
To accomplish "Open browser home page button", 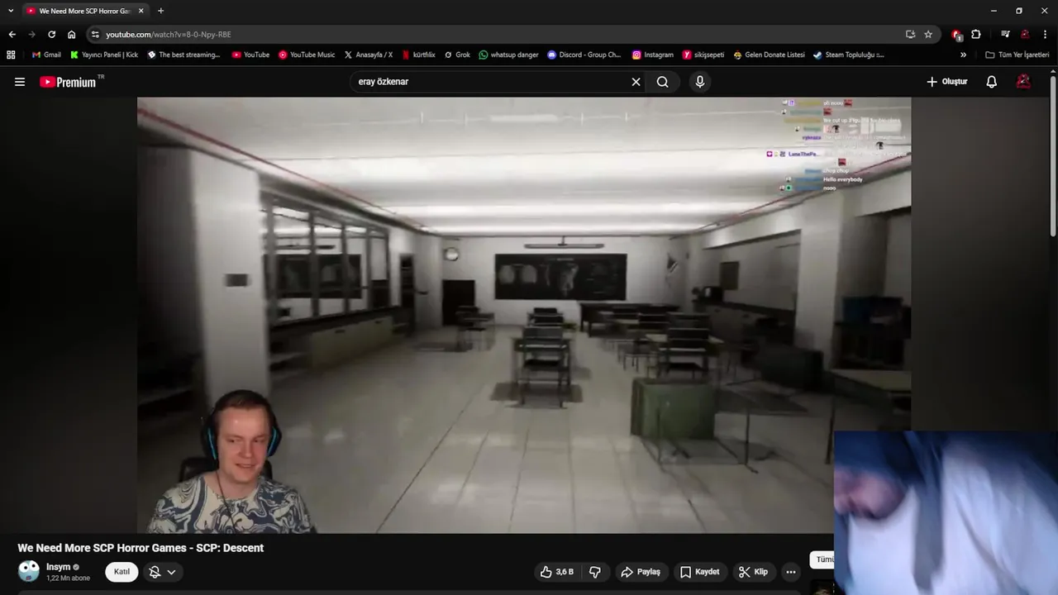I will (72, 34).
